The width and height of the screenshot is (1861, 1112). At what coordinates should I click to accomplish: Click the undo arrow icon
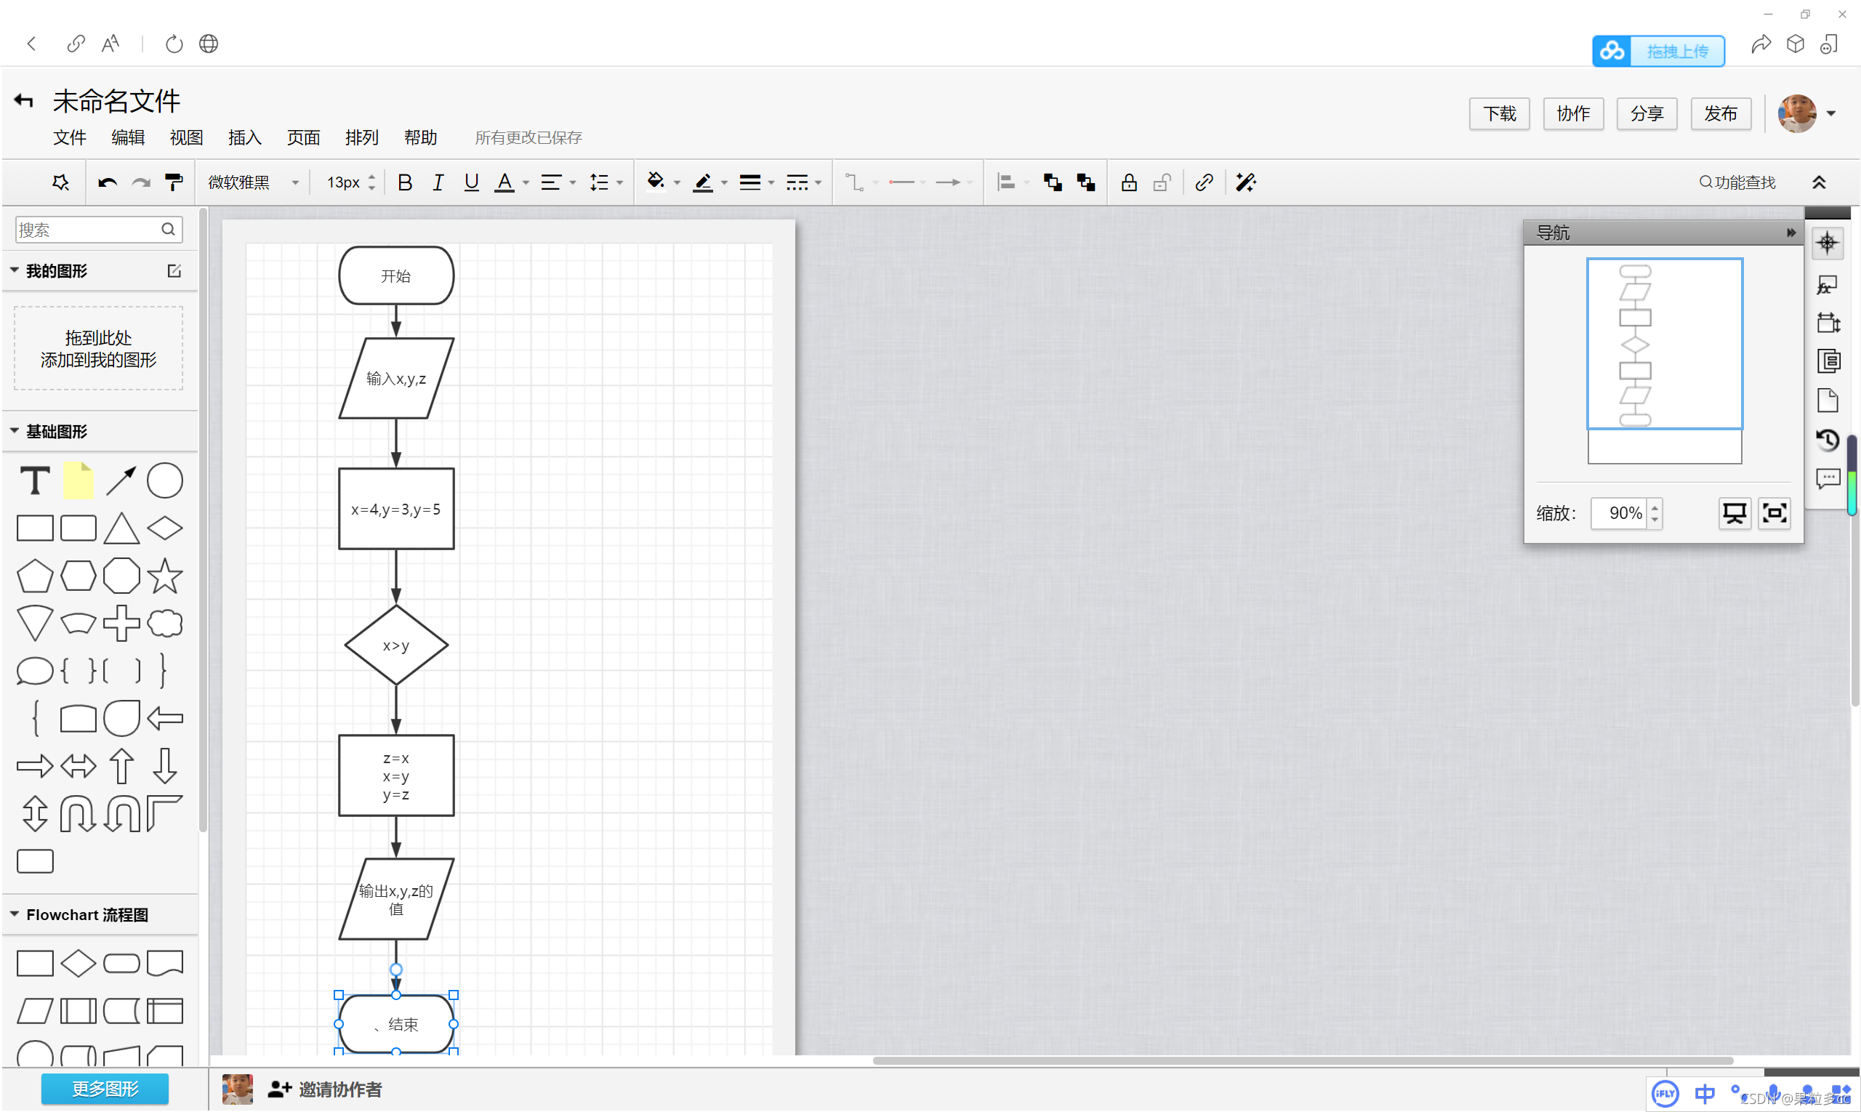(x=107, y=182)
